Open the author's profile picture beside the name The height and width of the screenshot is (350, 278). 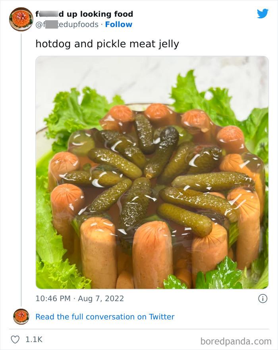click(21, 19)
